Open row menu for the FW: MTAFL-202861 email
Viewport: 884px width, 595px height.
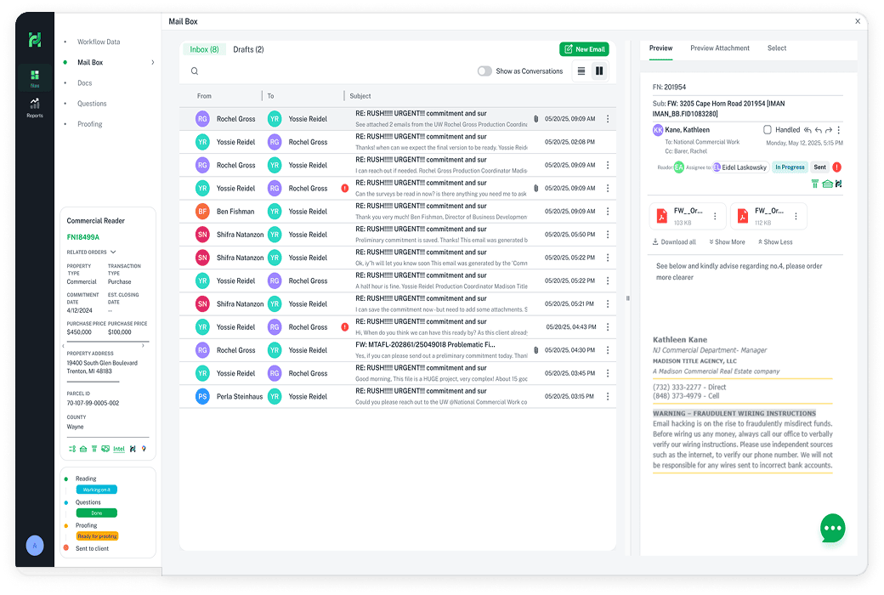pyautogui.click(x=608, y=350)
